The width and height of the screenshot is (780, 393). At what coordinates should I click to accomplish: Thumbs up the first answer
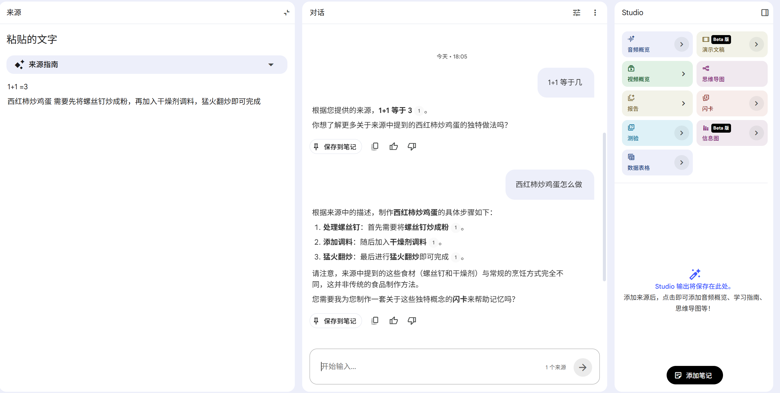point(393,146)
